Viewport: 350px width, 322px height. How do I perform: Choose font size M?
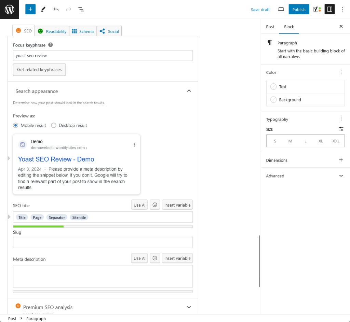click(290, 141)
